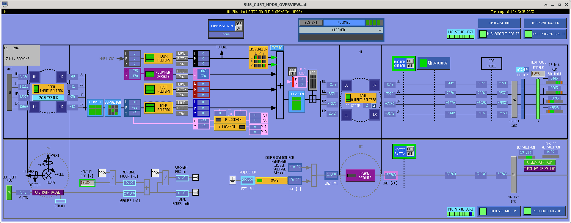Open the H1SUSZM4 BIO screen
This screenshot has height=223, width=571.
[x=499, y=23]
